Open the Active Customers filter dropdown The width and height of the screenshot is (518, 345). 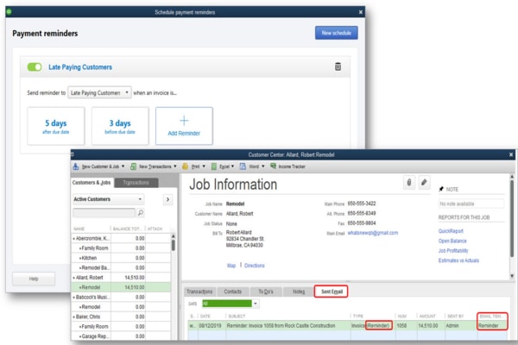click(x=108, y=199)
